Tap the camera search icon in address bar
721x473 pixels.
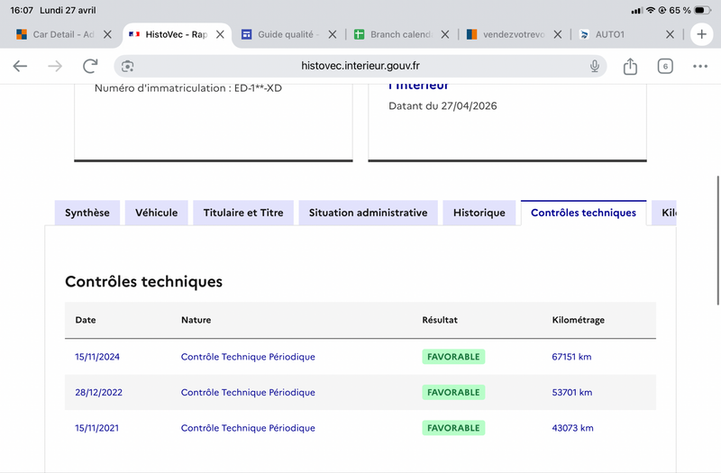(x=127, y=66)
